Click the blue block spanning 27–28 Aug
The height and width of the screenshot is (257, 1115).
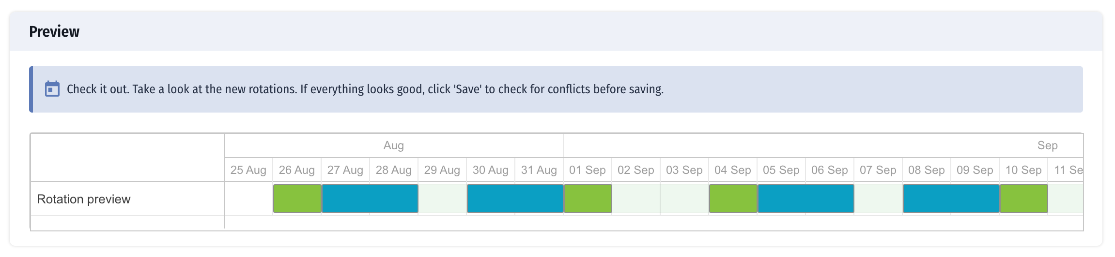click(x=370, y=199)
